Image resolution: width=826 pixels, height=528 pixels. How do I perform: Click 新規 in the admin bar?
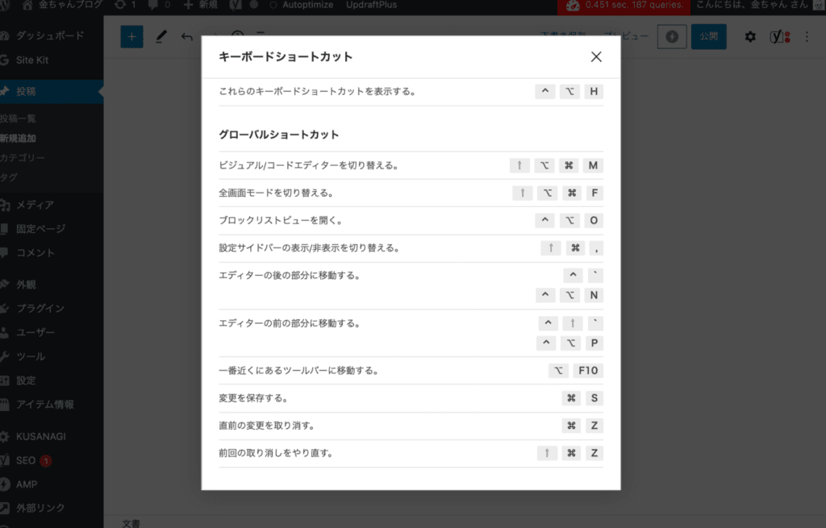click(x=200, y=6)
